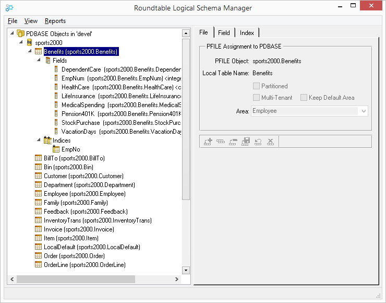386x303 pixels.
Task: Click the copy-table toolbar icon
Action: tap(221, 142)
